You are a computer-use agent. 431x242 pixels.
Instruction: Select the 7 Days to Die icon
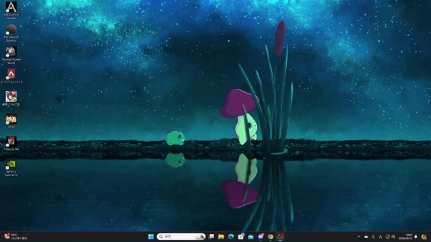pyautogui.click(x=11, y=143)
